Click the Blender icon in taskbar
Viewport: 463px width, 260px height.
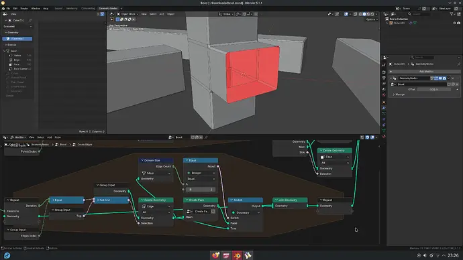[x=237, y=255]
